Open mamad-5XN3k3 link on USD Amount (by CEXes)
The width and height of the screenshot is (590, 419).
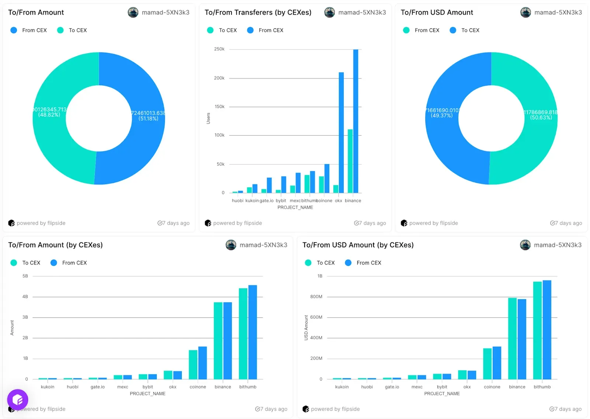[x=558, y=245]
